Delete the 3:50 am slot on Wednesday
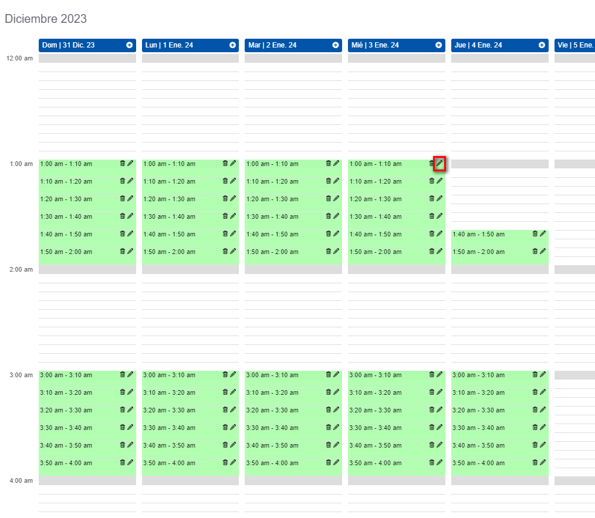595x518 pixels. 432,462
